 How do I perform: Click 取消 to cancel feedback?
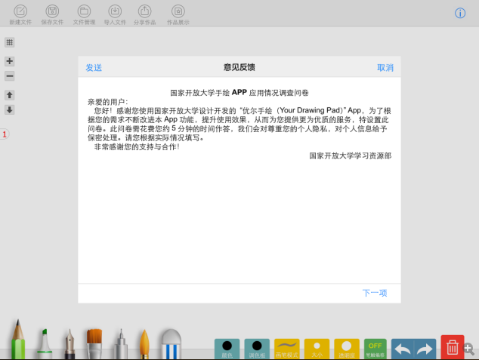pos(385,68)
